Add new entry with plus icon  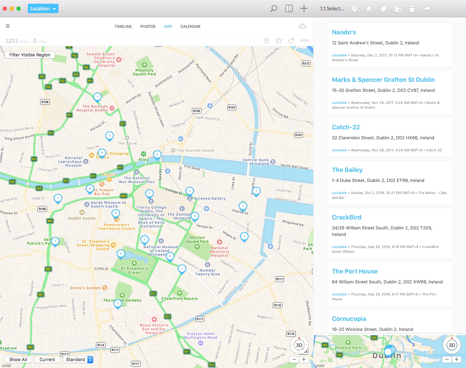(x=304, y=9)
